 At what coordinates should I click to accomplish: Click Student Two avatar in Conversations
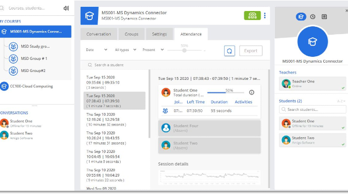click(4, 135)
